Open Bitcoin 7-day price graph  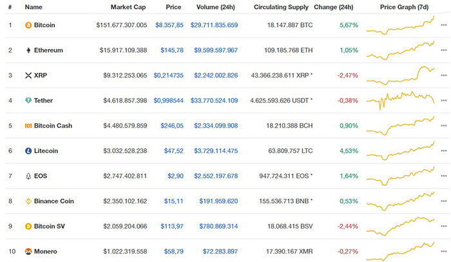coord(400,25)
